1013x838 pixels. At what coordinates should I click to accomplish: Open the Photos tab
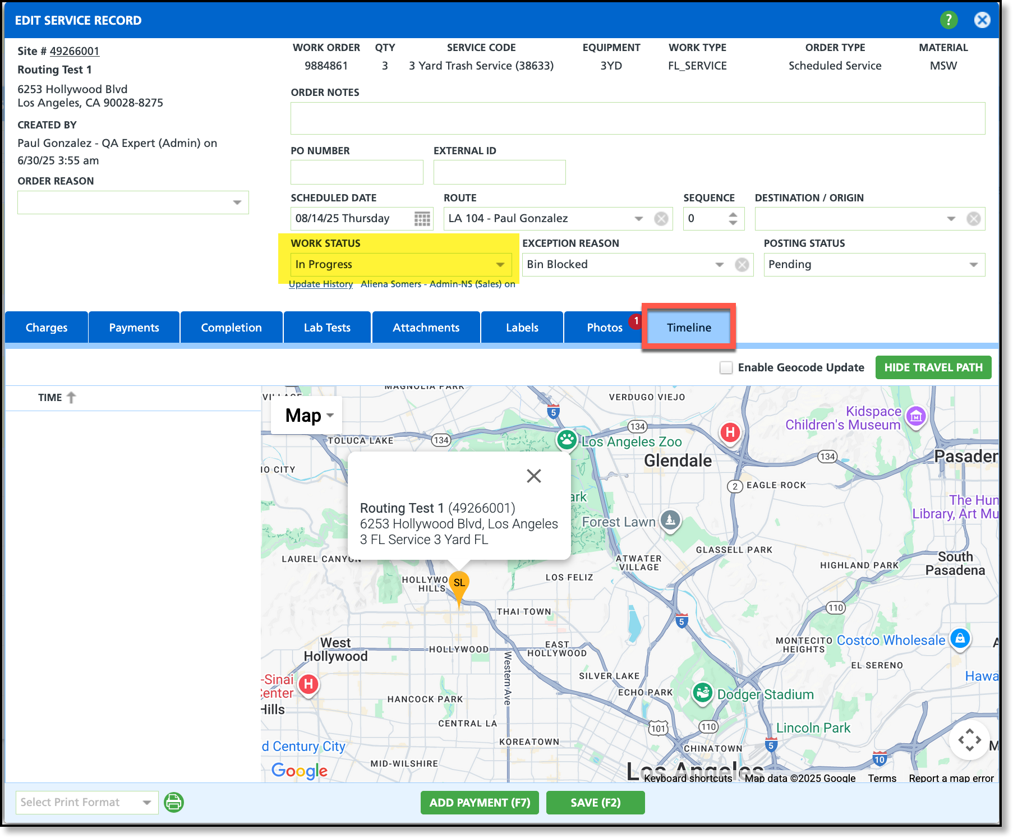pos(605,328)
